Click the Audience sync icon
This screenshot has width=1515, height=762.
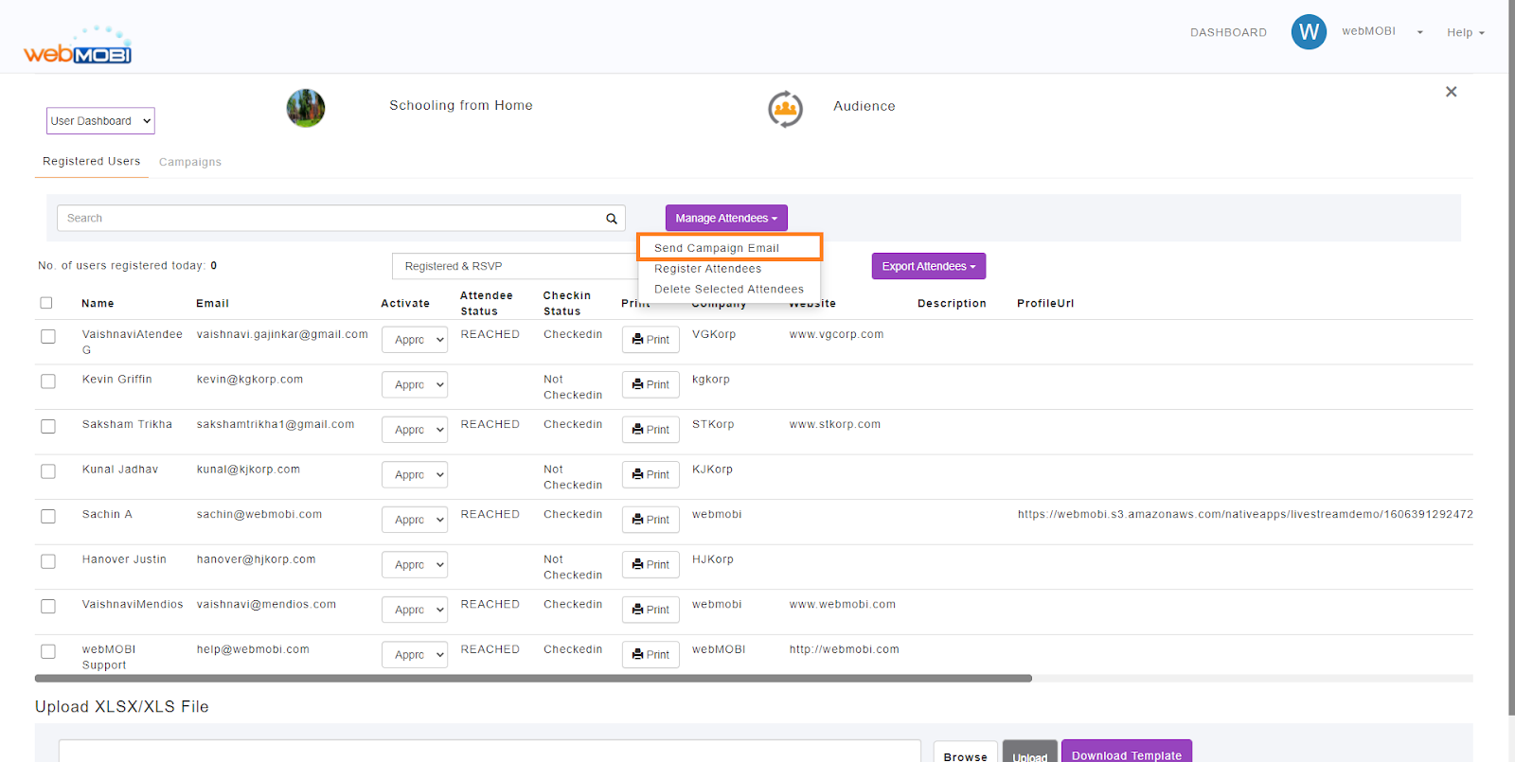pyautogui.click(x=785, y=109)
